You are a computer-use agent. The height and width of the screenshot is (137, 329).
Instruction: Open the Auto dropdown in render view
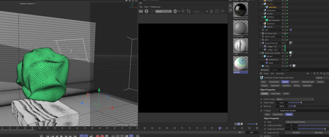coord(200,11)
